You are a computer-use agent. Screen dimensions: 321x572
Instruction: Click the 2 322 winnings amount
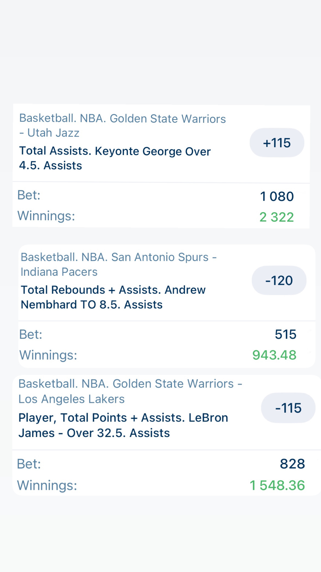pyautogui.click(x=277, y=217)
